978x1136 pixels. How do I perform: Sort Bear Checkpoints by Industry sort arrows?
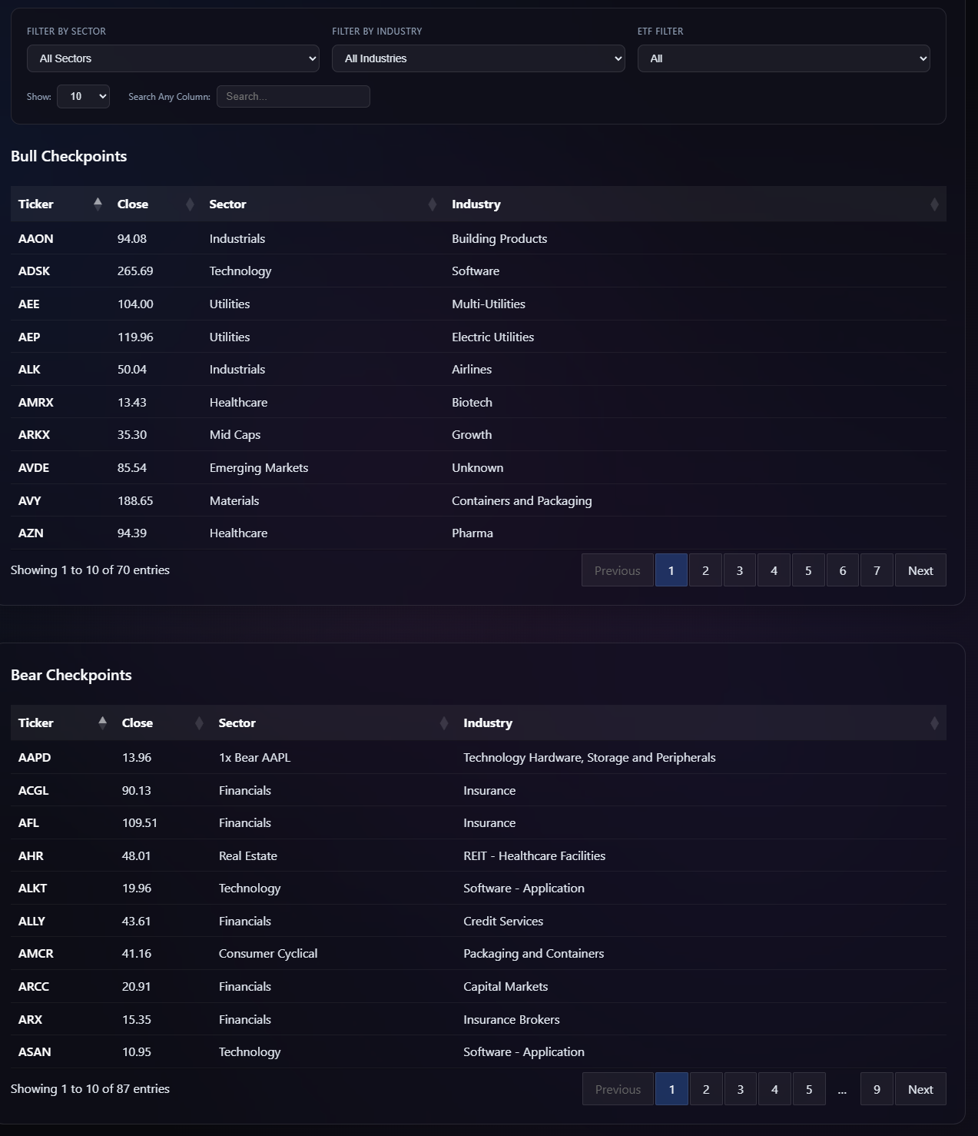pos(934,723)
